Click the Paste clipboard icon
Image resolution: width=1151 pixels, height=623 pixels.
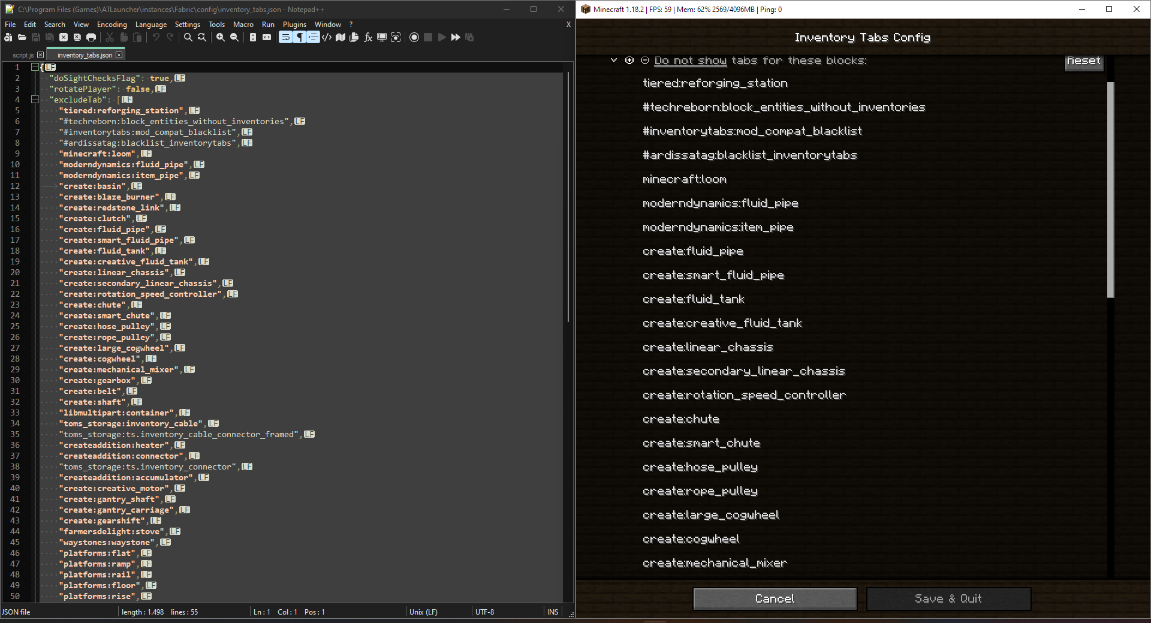pyautogui.click(x=137, y=37)
